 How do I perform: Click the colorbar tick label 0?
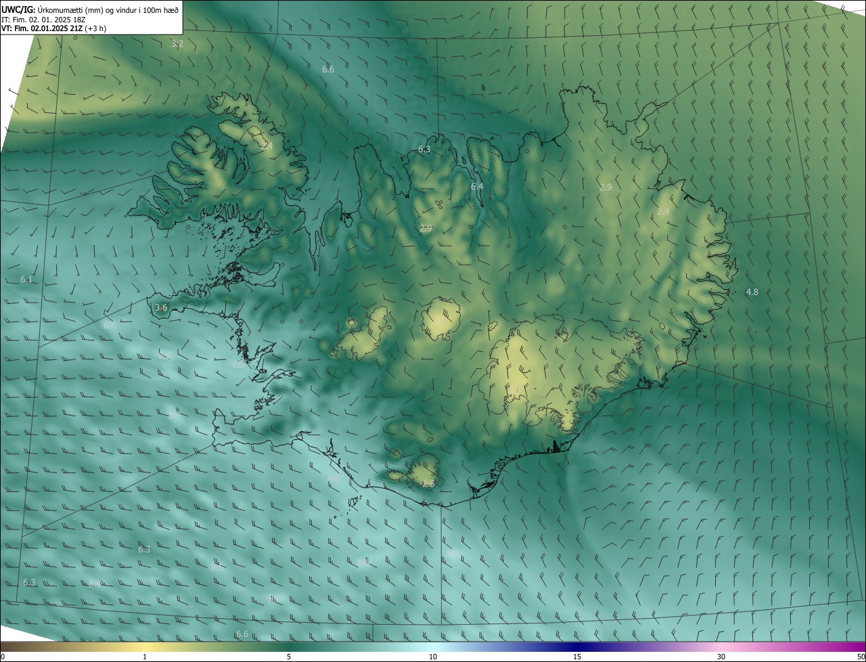[x=3, y=657]
